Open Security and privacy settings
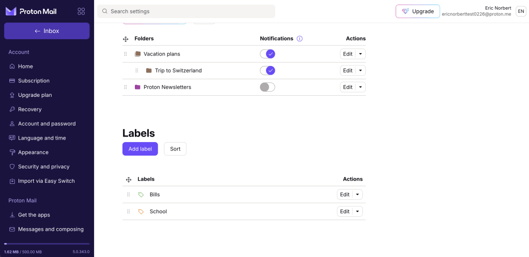529x257 pixels. pos(44,167)
